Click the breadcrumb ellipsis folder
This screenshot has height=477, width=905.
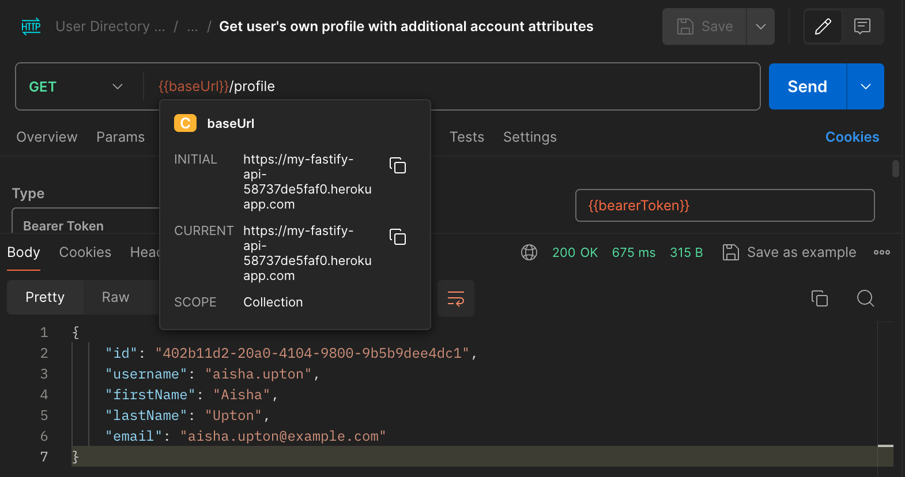[193, 26]
